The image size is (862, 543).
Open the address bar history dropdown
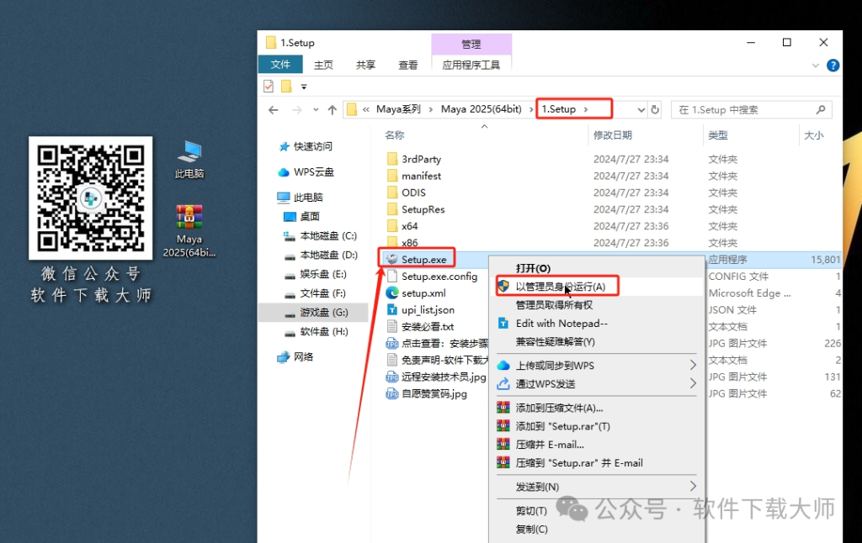tap(643, 108)
